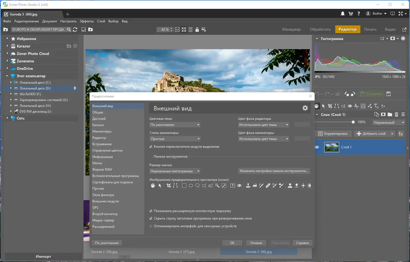Click the fx layer effects button
The image size is (410, 262).
(401, 134)
